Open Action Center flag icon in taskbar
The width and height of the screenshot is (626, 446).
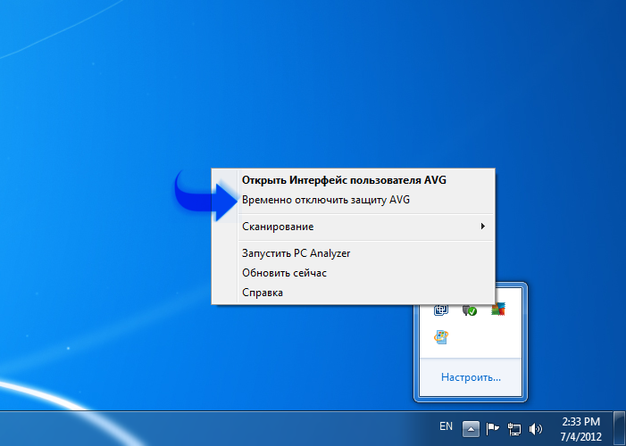(x=492, y=429)
